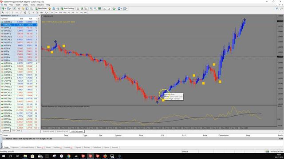Image resolution: width=284 pixels, height=159 pixels.
Task: Select the GBPUSD.p row in Market Watch
Action: (x=19, y=30)
